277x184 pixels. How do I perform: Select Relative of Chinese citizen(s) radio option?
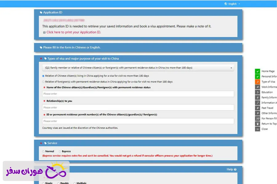click(43, 76)
